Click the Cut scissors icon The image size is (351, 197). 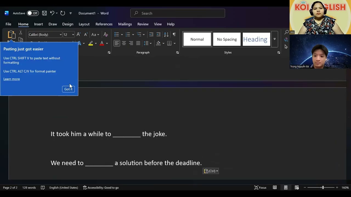(21, 33)
